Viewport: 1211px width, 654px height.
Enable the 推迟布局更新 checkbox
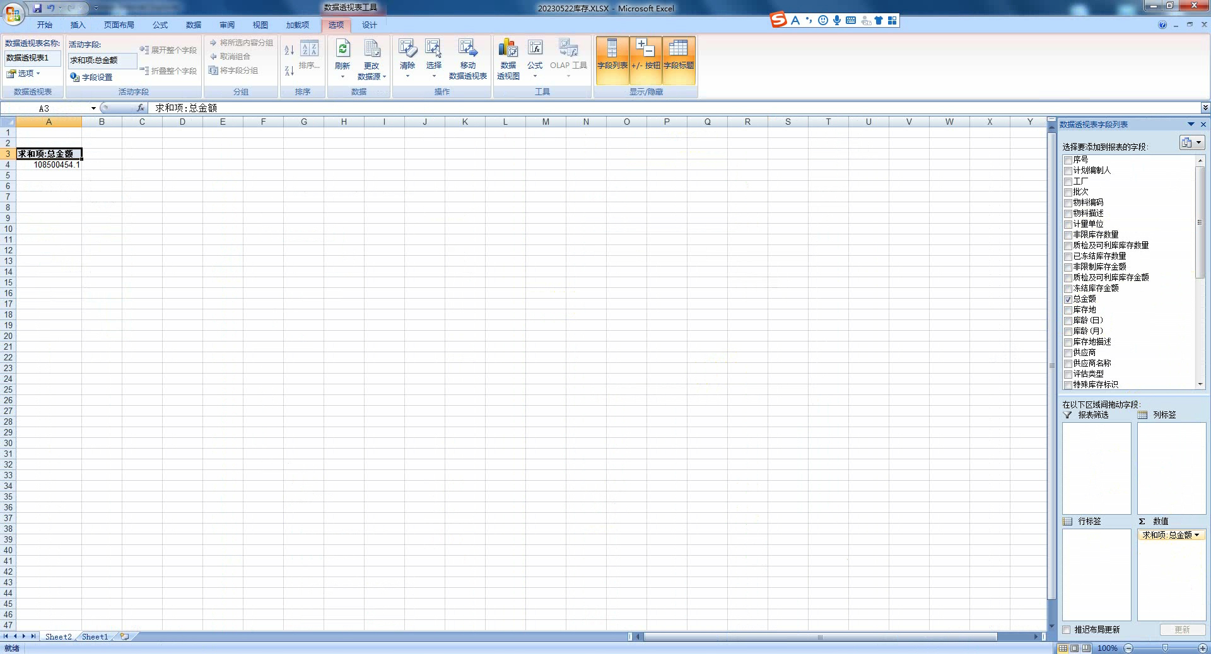point(1067,630)
